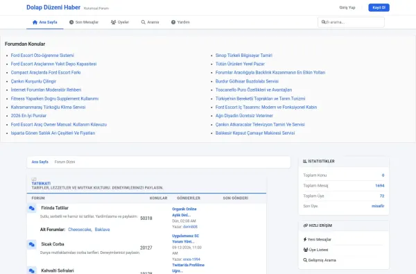This screenshot has height=274, width=416.
Task: Click Forum Dizini breadcrumb text
Action: point(64,162)
